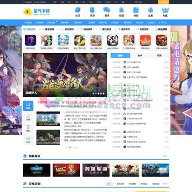
Task: Open more link beside 特色专区 heading
Action: 166,156
